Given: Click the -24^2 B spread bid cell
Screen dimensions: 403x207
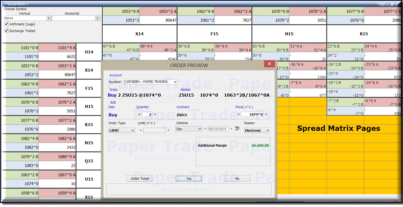Looking at the screenshot, I should coord(346,66).
